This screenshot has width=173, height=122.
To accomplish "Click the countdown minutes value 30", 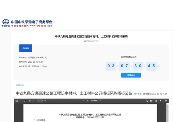I will tap(138, 66).
